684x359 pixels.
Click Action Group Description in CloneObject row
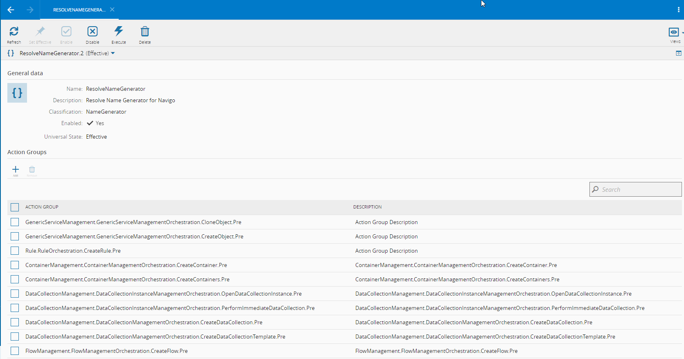tap(386, 222)
